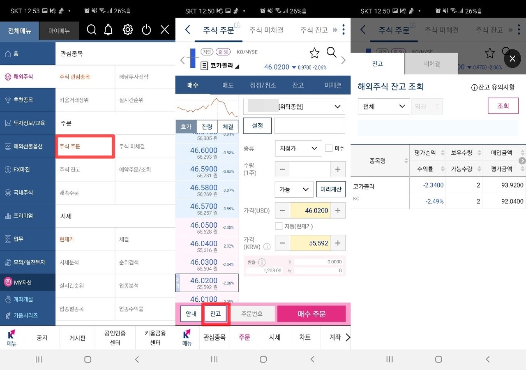Tap 키움시리즈 in the sidebar
This screenshot has width=526, height=370.
click(28, 315)
